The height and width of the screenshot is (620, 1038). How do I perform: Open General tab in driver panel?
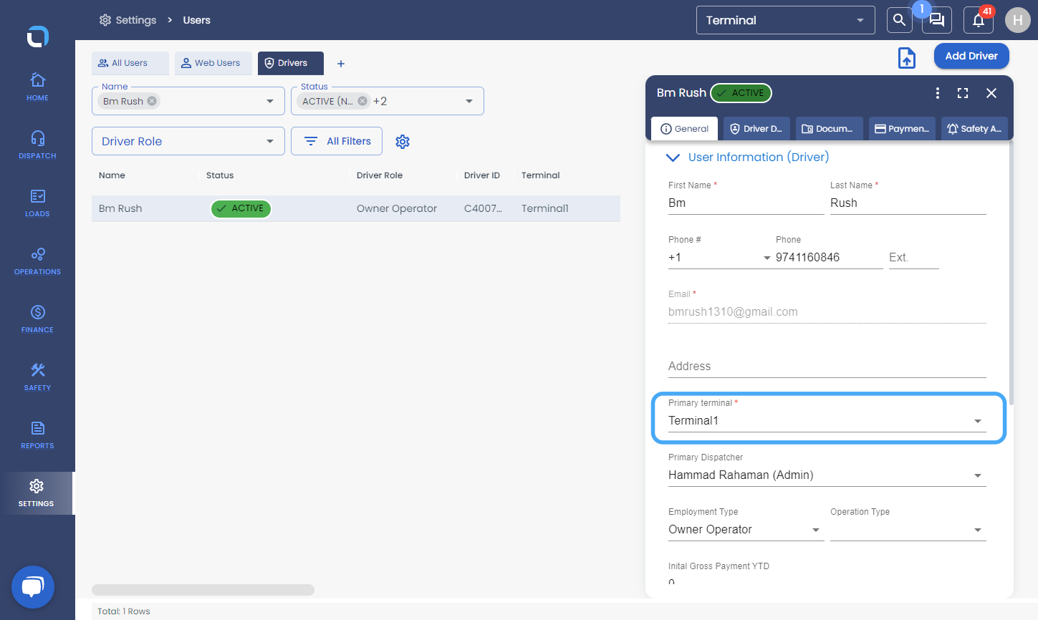coord(684,128)
